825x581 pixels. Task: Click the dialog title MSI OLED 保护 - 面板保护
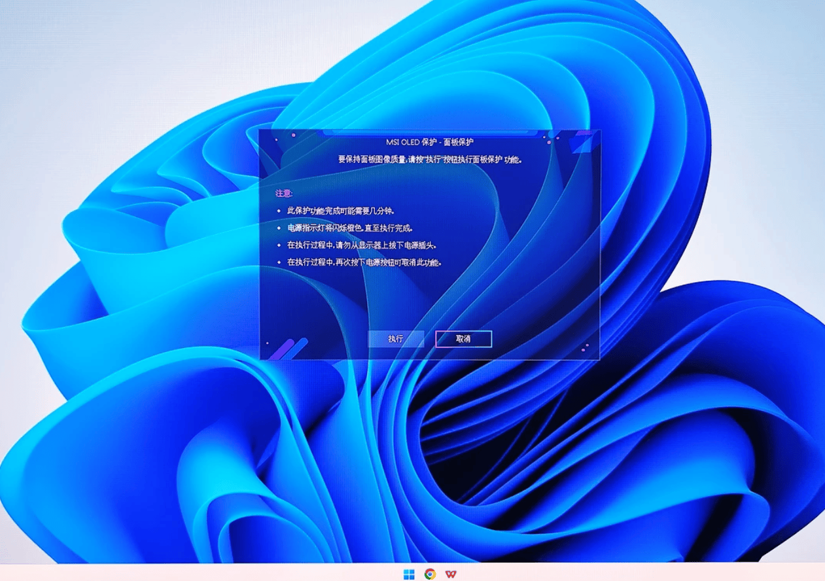(x=430, y=142)
